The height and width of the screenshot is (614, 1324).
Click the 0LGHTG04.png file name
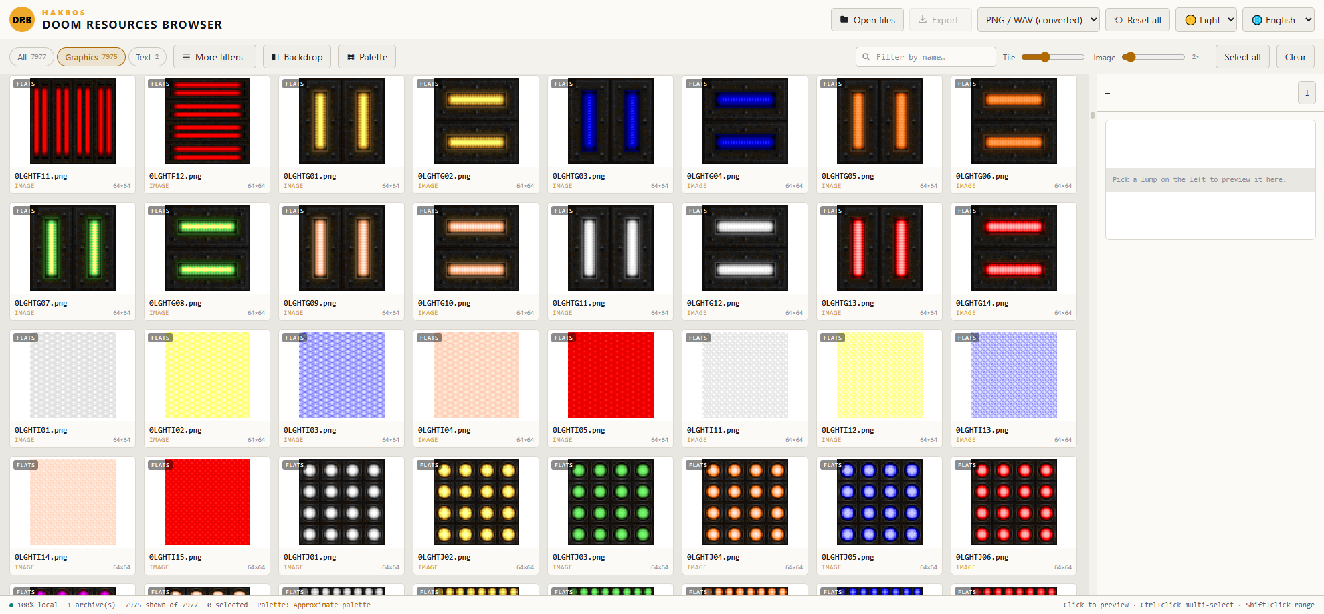[713, 176]
